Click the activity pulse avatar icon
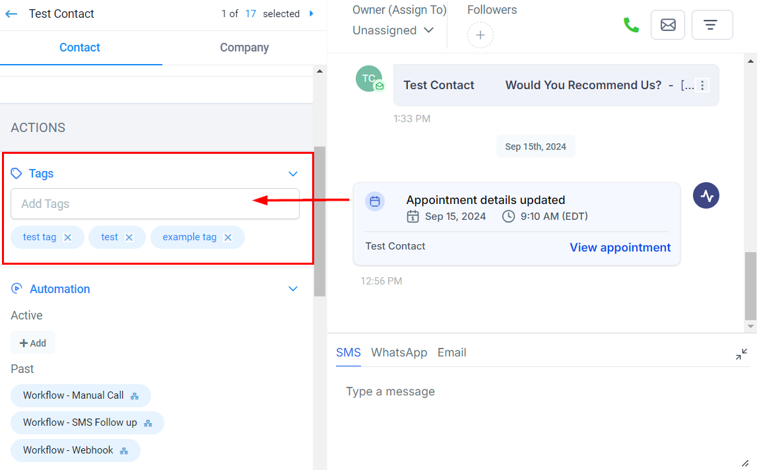Image resolution: width=757 pixels, height=470 pixels. click(x=706, y=195)
